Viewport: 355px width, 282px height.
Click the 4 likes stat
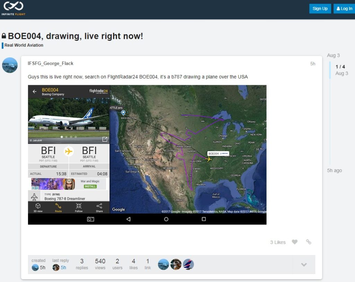click(x=133, y=264)
